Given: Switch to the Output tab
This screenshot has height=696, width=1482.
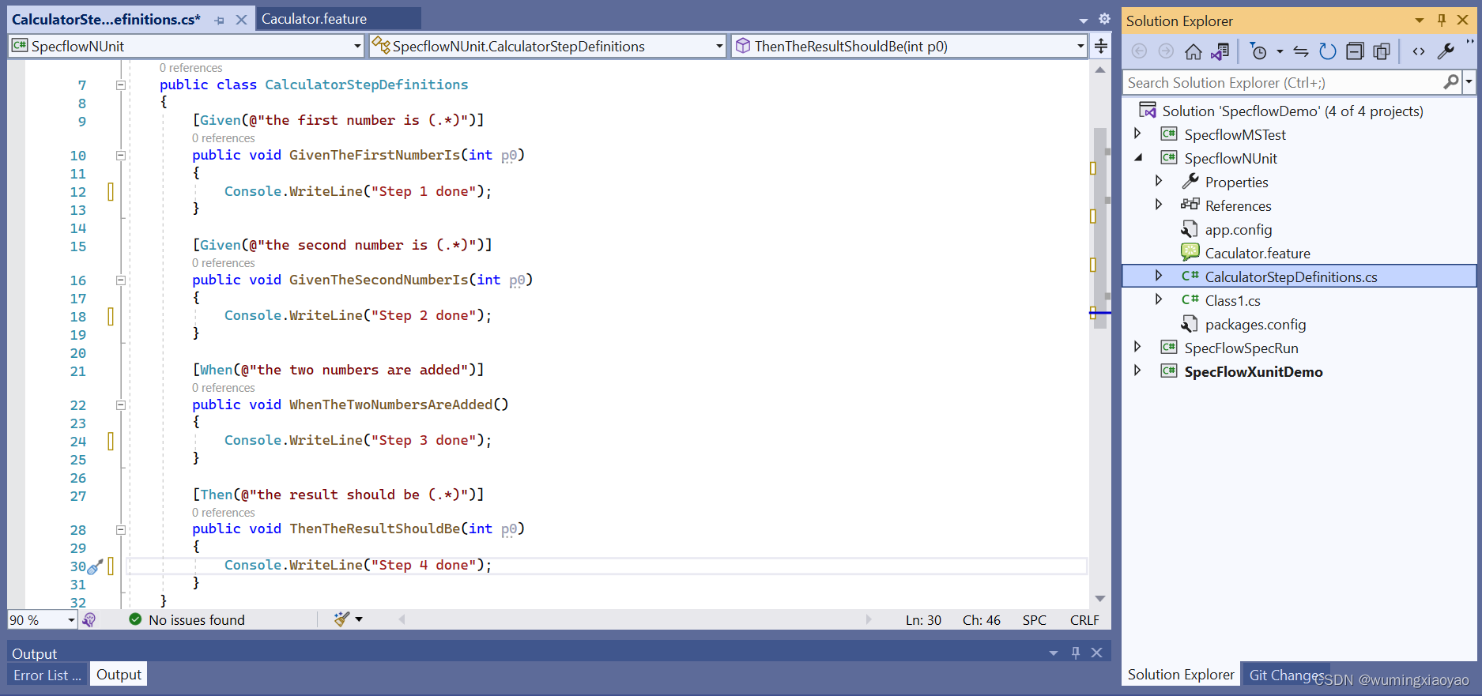Looking at the screenshot, I should 119,675.
